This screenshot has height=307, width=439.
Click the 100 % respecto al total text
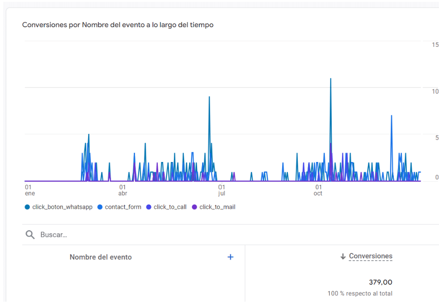tap(360, 294)
